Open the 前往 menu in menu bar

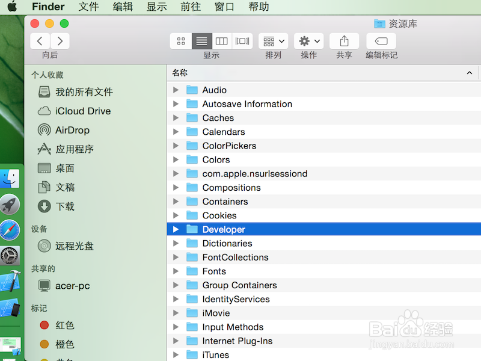pos(190,7)
